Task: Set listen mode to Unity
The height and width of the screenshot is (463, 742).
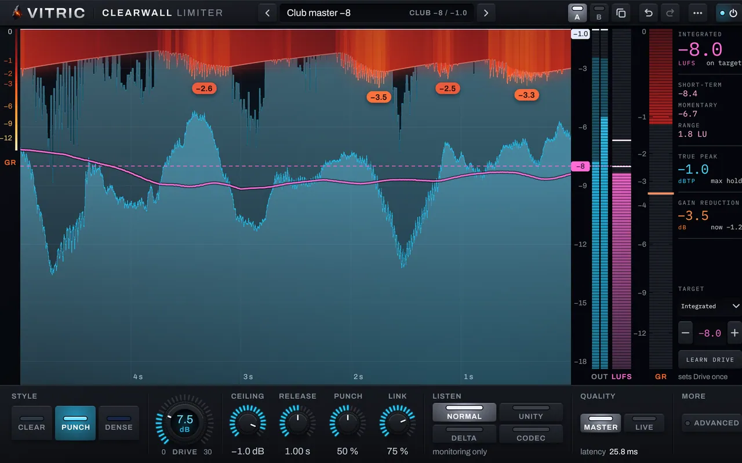Action: pos(531,413)
